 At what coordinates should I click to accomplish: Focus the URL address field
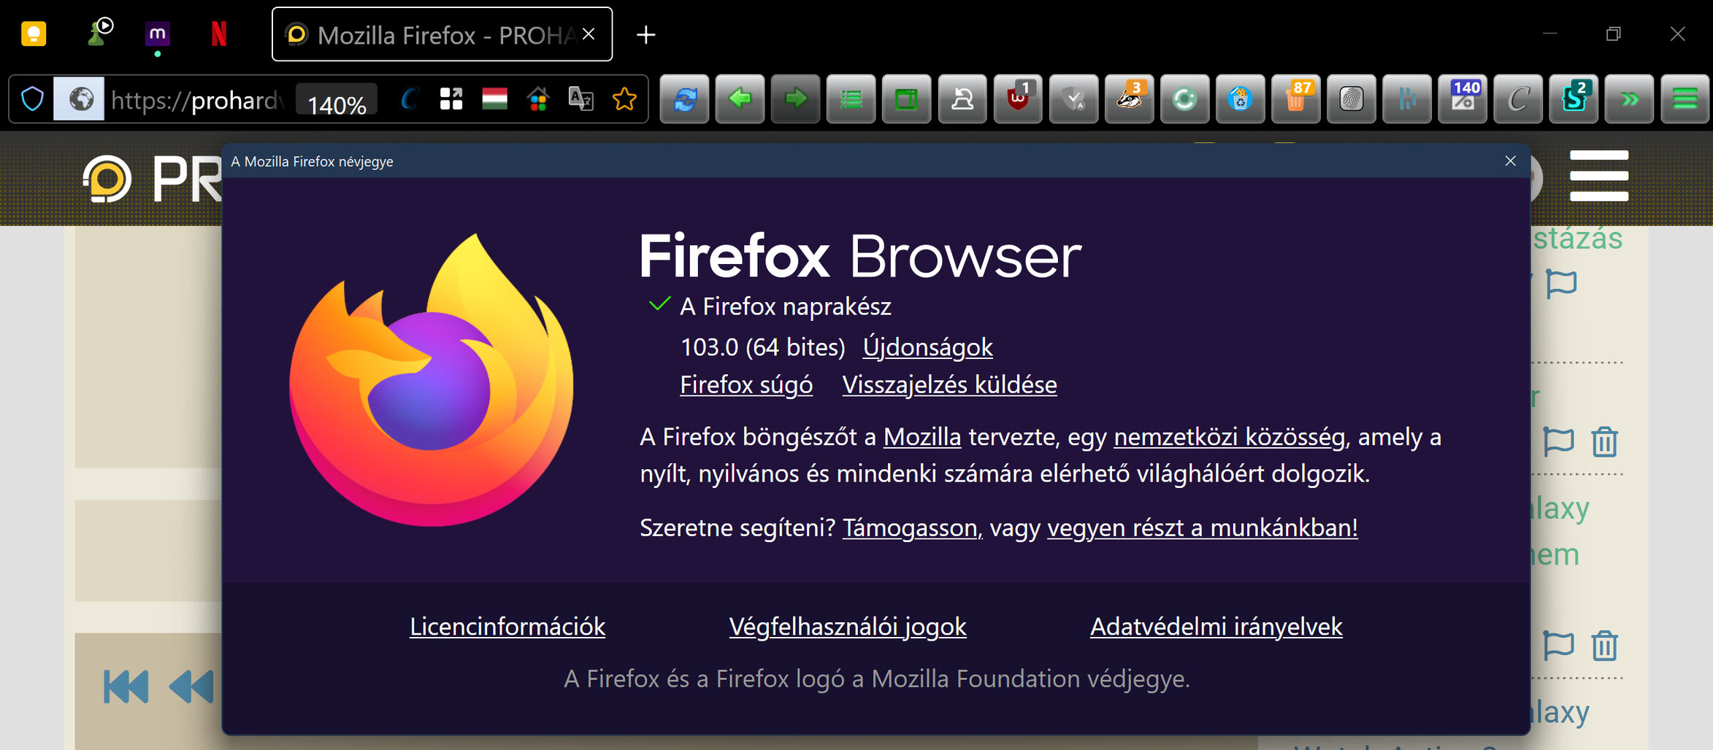point(199,99)
